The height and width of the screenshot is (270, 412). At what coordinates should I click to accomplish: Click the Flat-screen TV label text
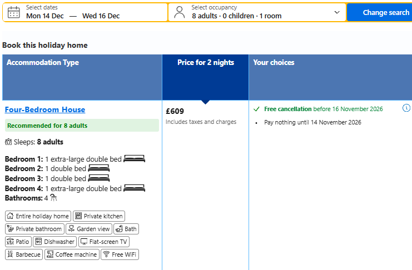click(108, 242)
